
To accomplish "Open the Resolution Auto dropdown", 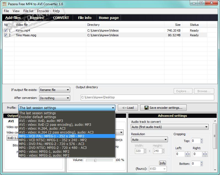I will (150, 140).
